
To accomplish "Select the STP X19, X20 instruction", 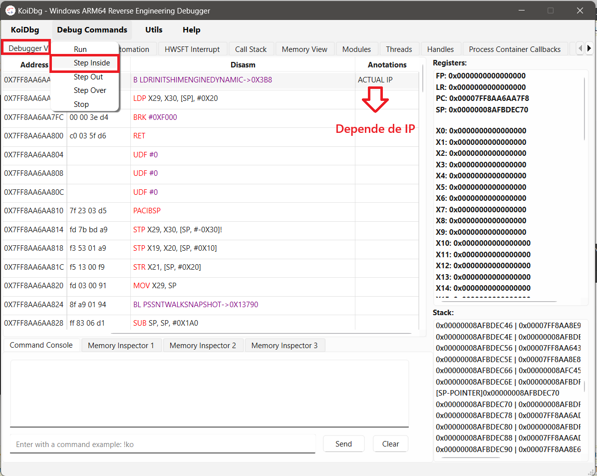I will [x=211, y=248].
